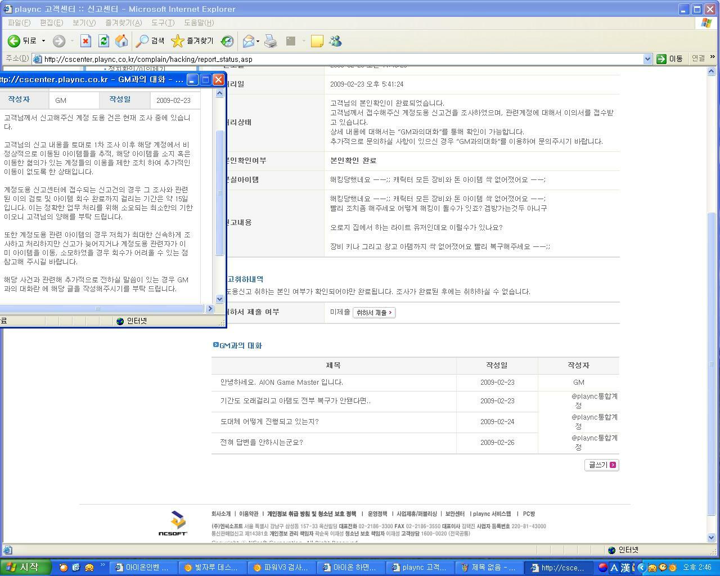Click the Back navigation icon

tap(13, 40)
